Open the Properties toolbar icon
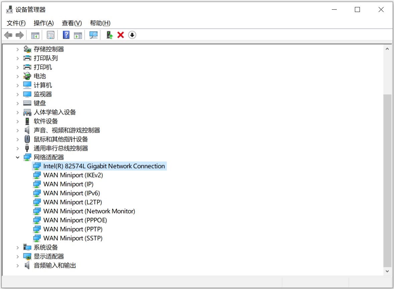 (51, 35)
